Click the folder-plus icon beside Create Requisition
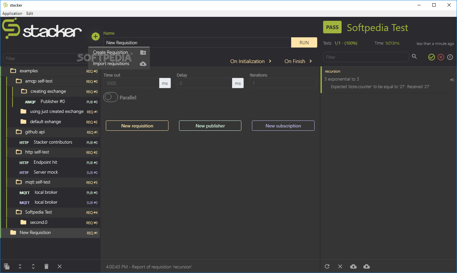This screenshot has width=457, height=273. click(x=143, y=52)
